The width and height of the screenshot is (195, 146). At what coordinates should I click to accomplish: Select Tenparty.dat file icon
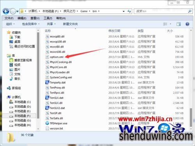click(x=47, y=83)
